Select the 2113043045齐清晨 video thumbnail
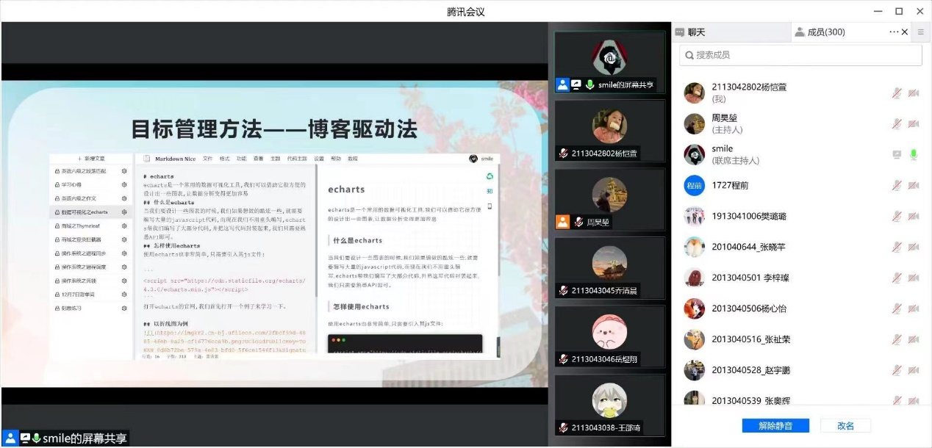Image resolution: width=932 pixels, height=448 pixels. (609, 267)
